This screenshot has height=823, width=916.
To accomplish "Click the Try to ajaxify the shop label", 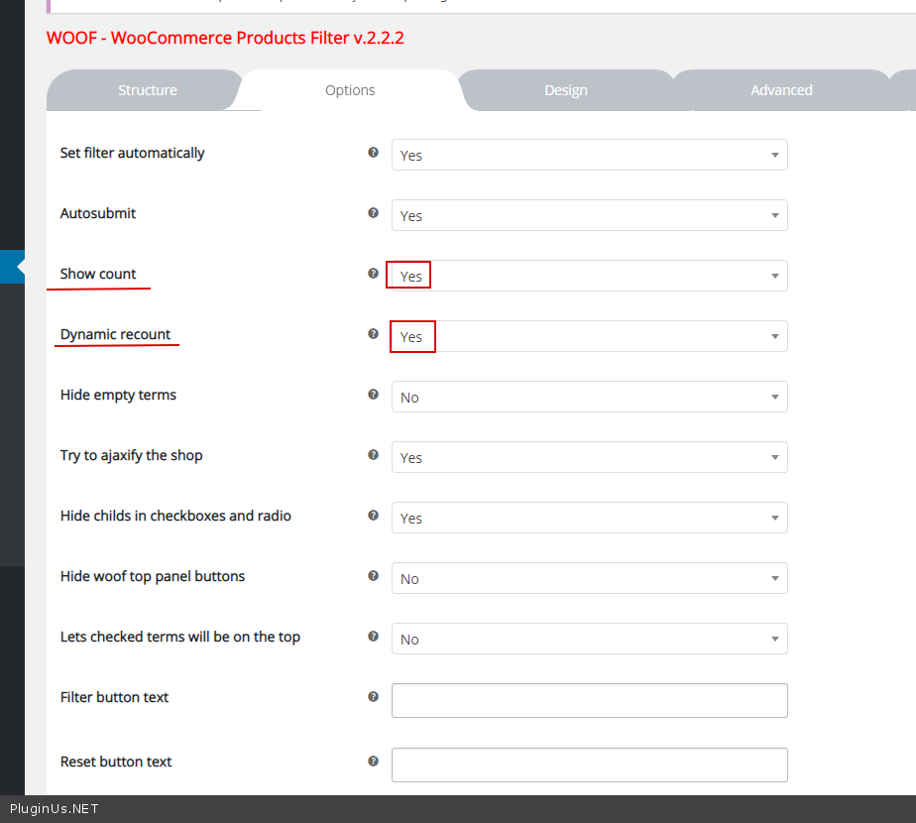I will (132, 455).
